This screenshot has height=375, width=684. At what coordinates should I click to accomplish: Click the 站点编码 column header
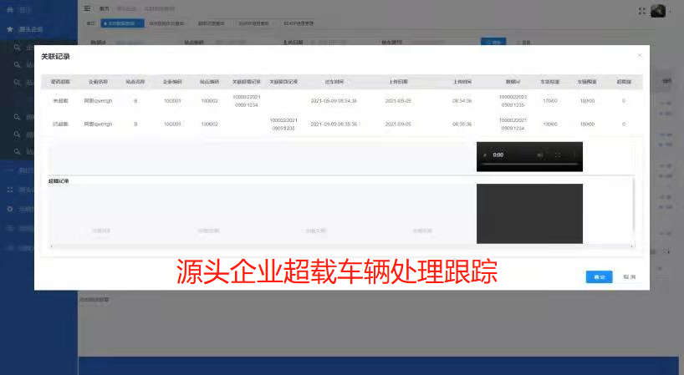[209, 82]
